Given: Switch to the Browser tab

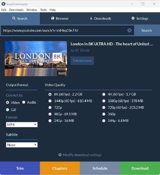Looking at the screenshot, I should [x=60, y=19].
